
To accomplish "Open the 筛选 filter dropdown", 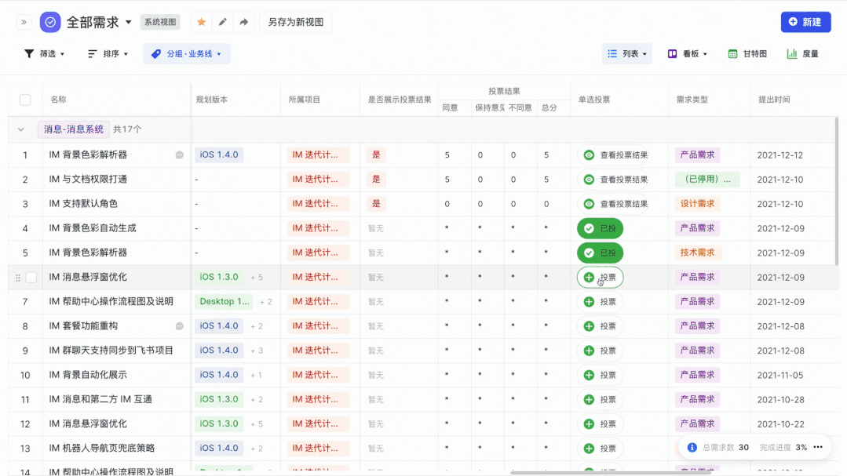I will 44,54.
